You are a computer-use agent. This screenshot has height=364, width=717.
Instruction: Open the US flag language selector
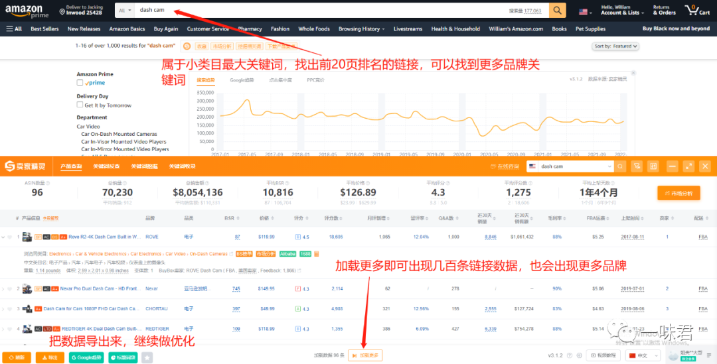586,12
